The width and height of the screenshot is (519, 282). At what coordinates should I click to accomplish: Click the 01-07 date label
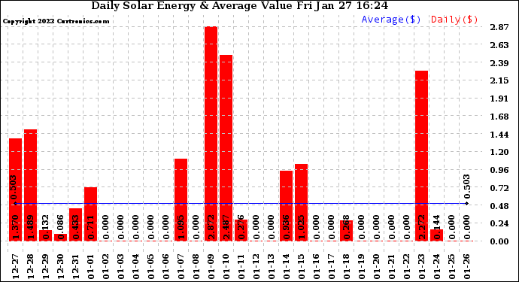point(181,267)
